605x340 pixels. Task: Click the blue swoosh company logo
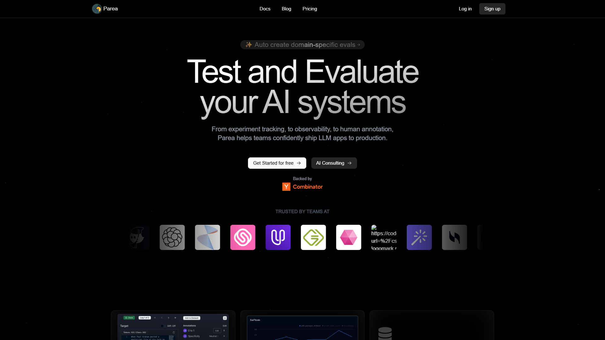point(208,237)
